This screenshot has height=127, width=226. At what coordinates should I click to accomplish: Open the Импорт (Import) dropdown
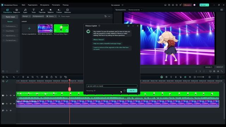(x=26, y=16)
